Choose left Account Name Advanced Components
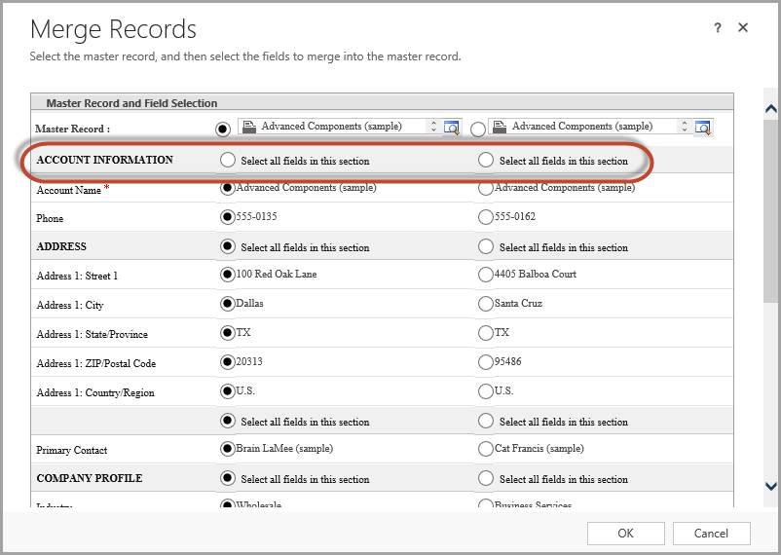The height and width of the screenshot is (555, 781). click(x=228, y=188)
